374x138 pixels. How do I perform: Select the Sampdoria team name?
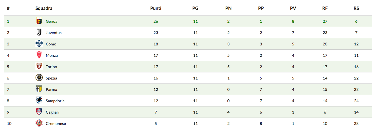click(55, 101)
